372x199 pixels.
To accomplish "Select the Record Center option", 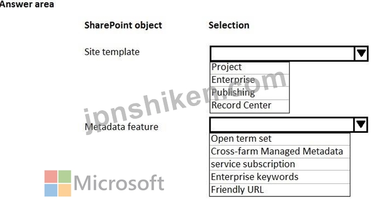I will coord(249,106).
